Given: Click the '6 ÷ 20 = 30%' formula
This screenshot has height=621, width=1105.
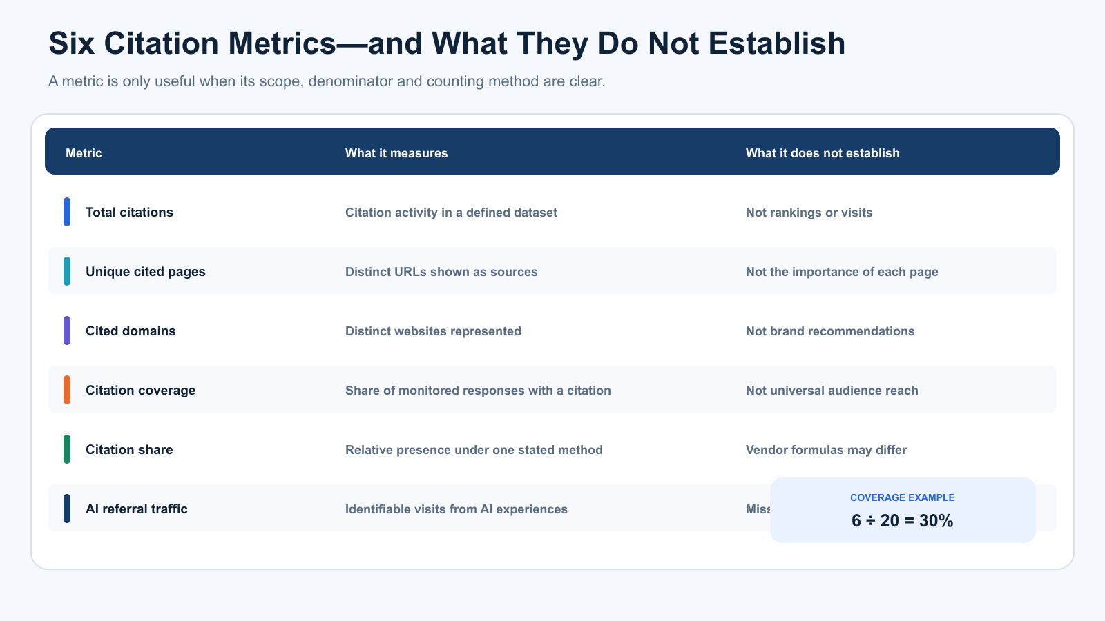Looking at the screenshot, I should 903,521.
